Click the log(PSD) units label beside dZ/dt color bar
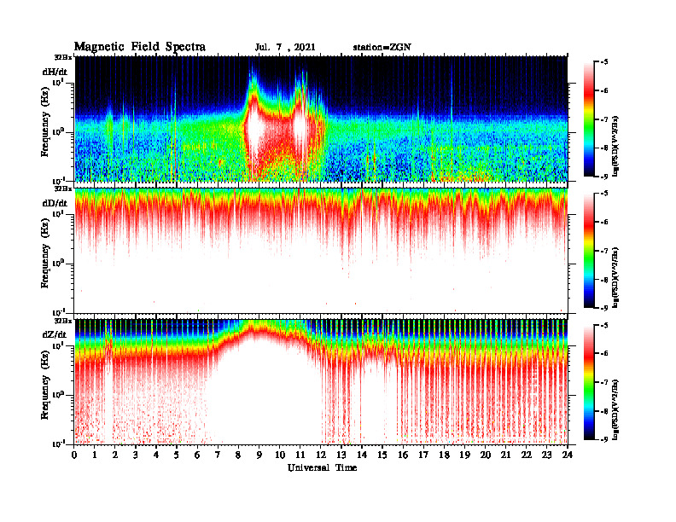Viewport: 676px width, 522px height. [615, 409]
